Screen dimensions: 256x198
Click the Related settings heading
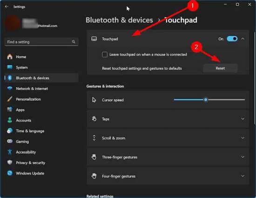pyautogui.click(x=100, y=196)
